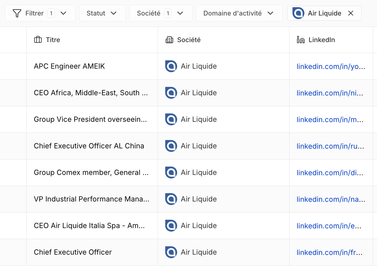Select the last row's Chief Executive Officer cell

(x=92, y=252)
